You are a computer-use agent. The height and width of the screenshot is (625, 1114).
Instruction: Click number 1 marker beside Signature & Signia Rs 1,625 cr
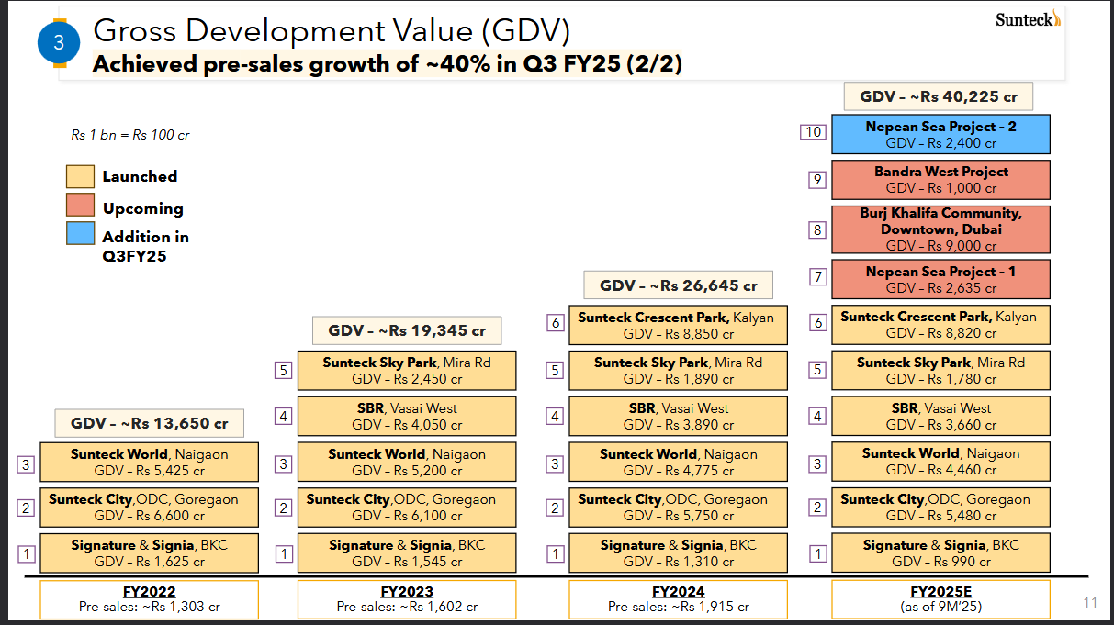tap(26, 553)
